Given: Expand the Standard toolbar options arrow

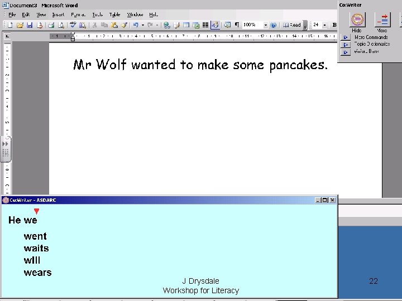Looking at the screenshot, I should [x=305, y=25].
